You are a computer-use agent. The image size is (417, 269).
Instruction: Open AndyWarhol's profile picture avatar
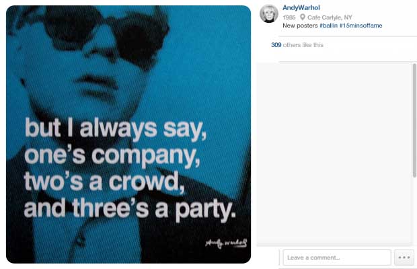tap(269, 13)
